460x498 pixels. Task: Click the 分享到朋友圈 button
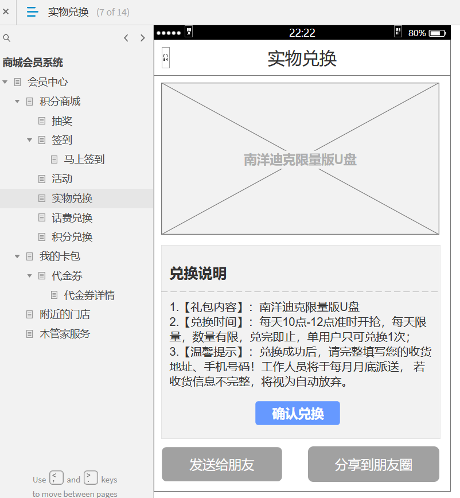(373, 464)
